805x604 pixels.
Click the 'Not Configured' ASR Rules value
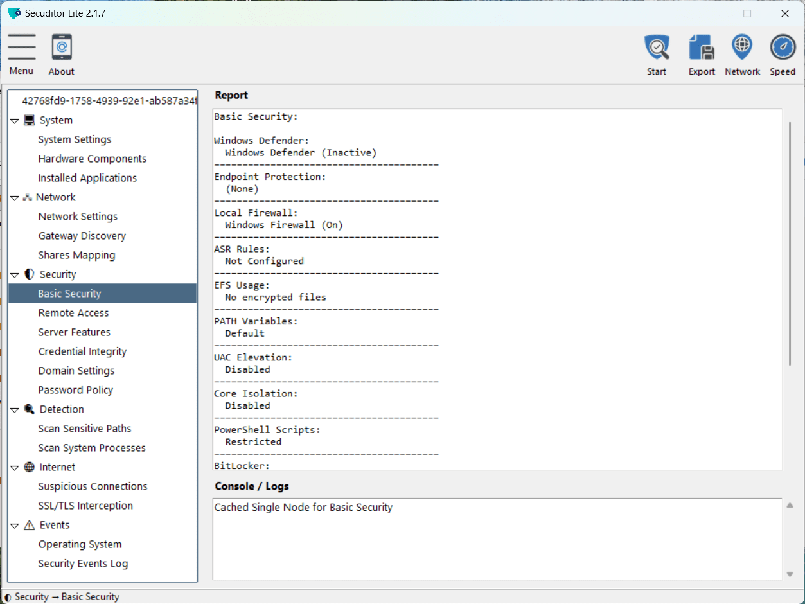tap(264, 261)
